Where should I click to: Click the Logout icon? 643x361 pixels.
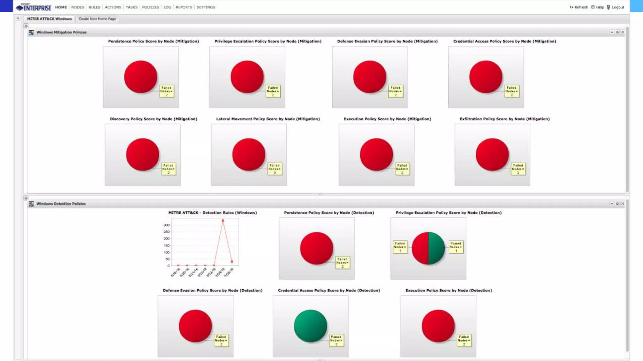click(608, 7)
